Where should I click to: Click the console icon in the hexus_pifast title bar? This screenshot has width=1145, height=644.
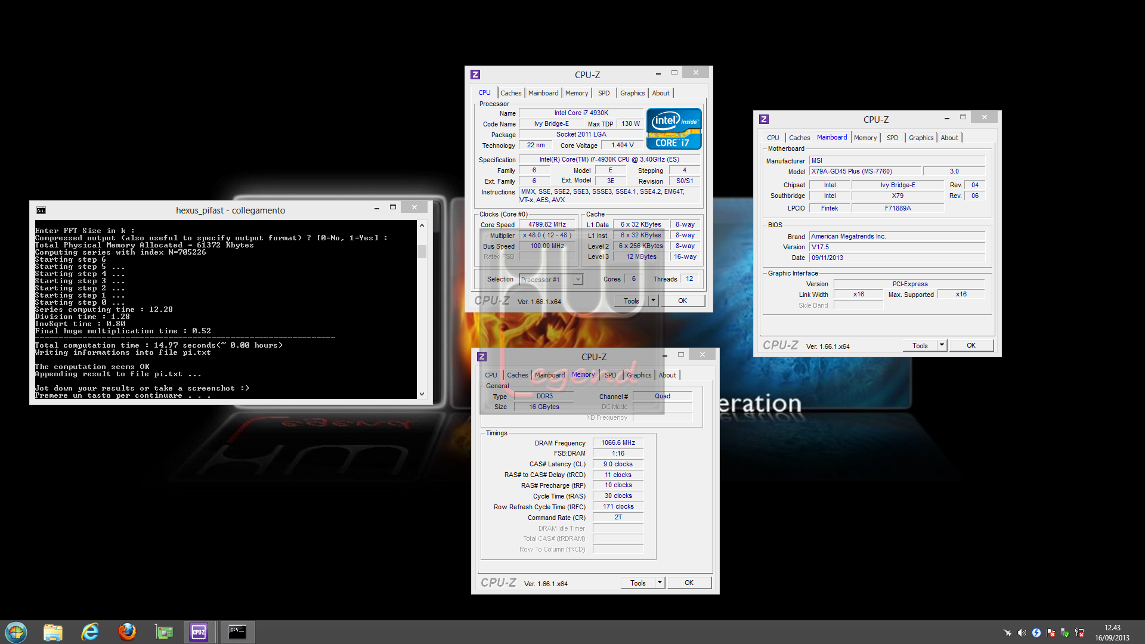click(41, 210)
